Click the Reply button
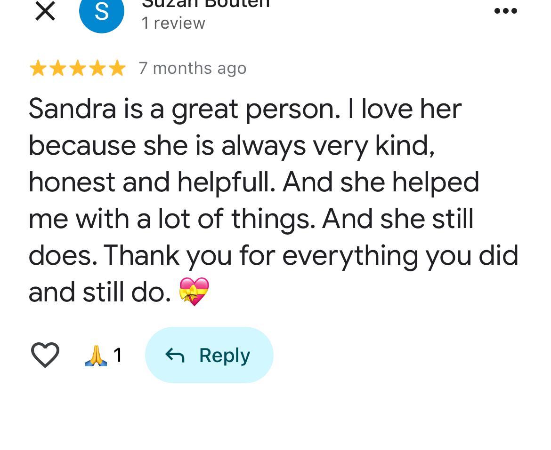This screenshot has height=450, width=551. click(209, 355)
